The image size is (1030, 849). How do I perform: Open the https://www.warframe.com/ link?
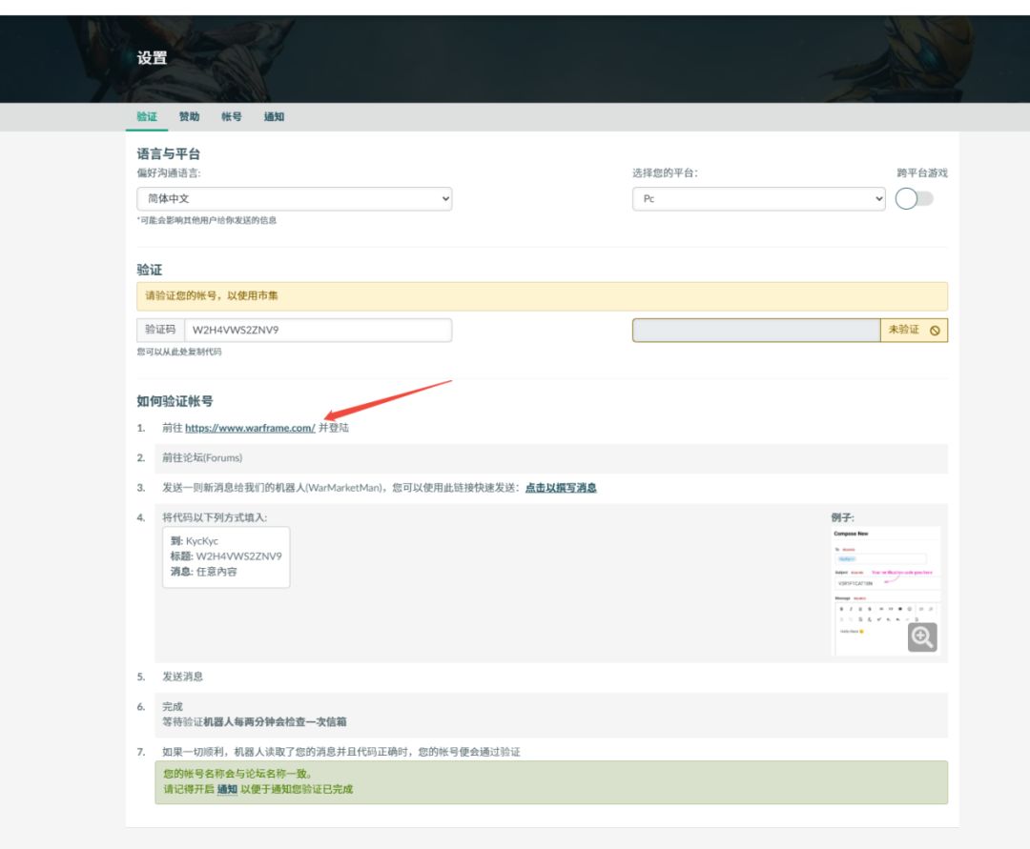[x=250, y=428]
